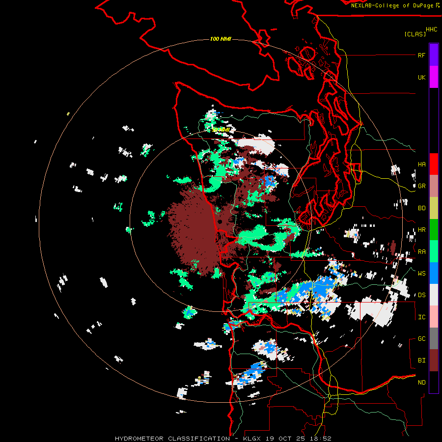Screen dimensions: 442x442
Task: Click the black radar site dot at center
Action: click(x=220, y=221)
